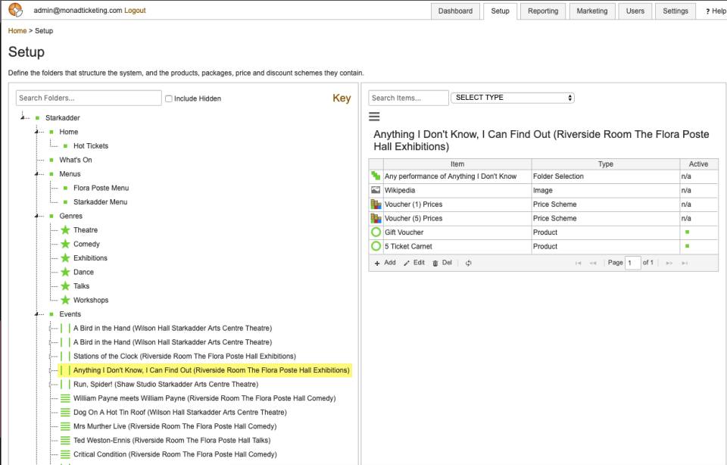Open the Key legend link

click(x=342, y=98)
